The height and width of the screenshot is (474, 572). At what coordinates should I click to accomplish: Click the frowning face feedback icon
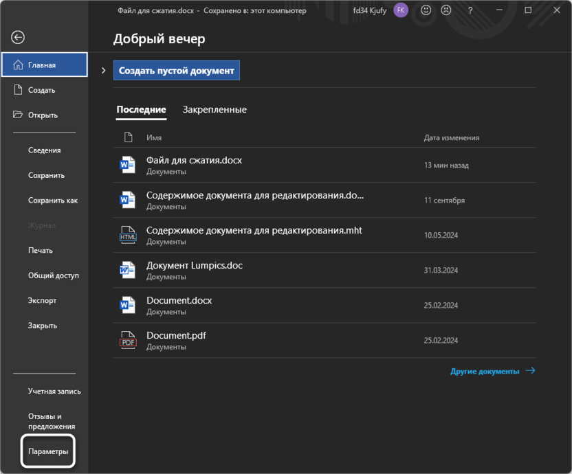[x=446, y=10]
